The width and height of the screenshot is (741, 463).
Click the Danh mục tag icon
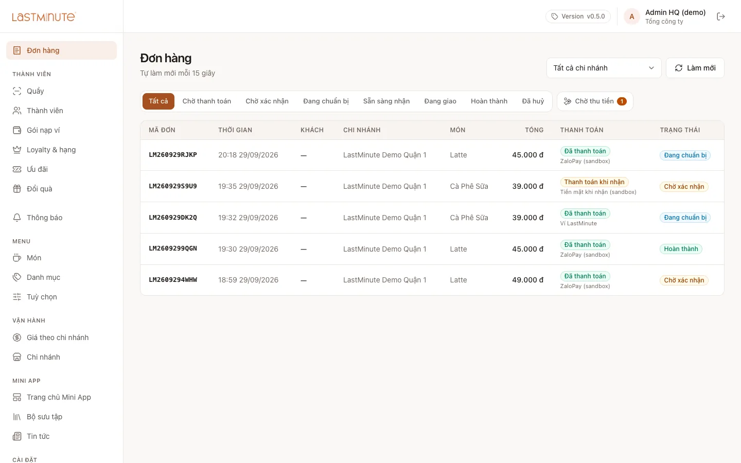click(17, 277)
